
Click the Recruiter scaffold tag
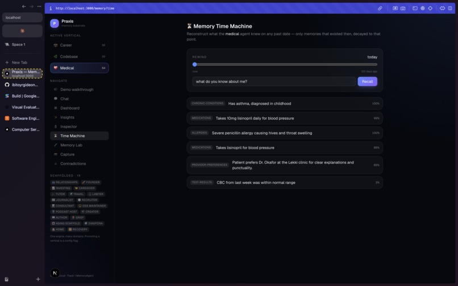88,200
